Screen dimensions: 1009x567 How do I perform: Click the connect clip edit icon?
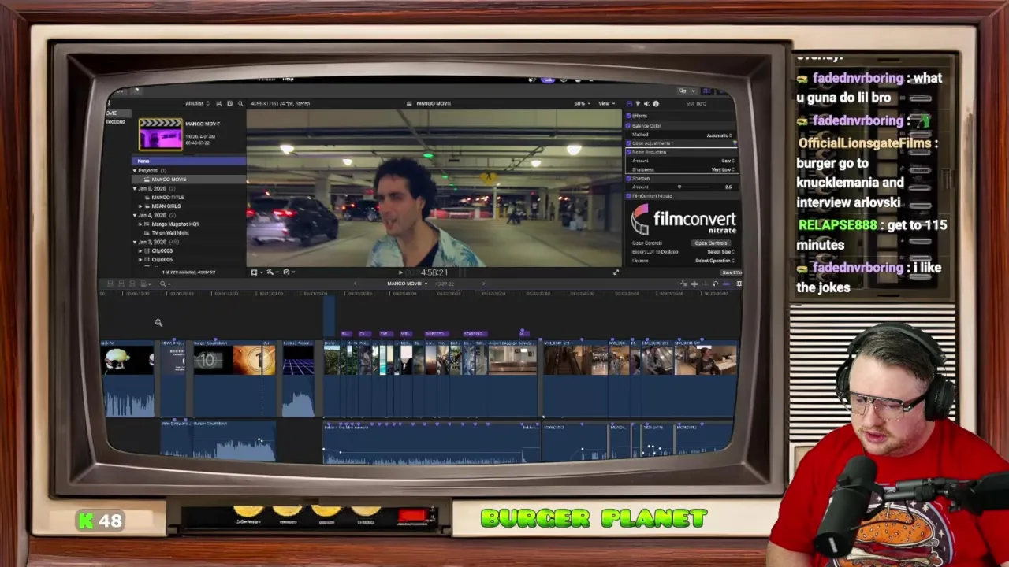[x=110, y=283]
